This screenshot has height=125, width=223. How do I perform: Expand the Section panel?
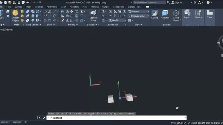(92, 25)
